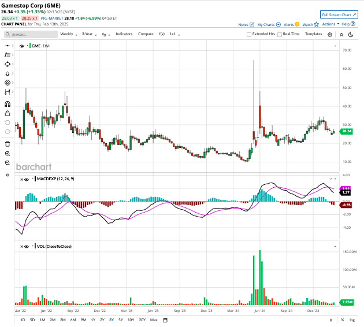Enable Real-Time checkbox

280,34
